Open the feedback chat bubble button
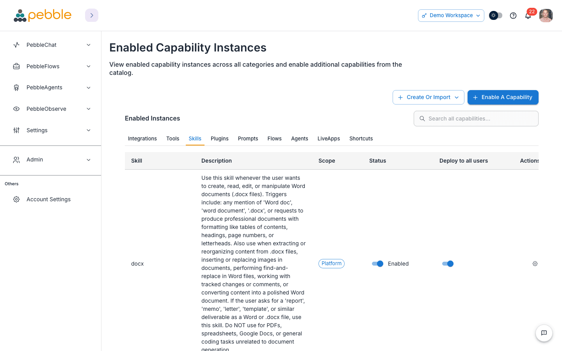 click(544, 333)
